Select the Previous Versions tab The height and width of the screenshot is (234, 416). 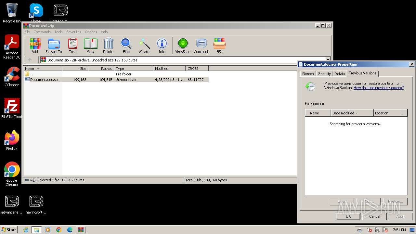[x=362, y=73]
